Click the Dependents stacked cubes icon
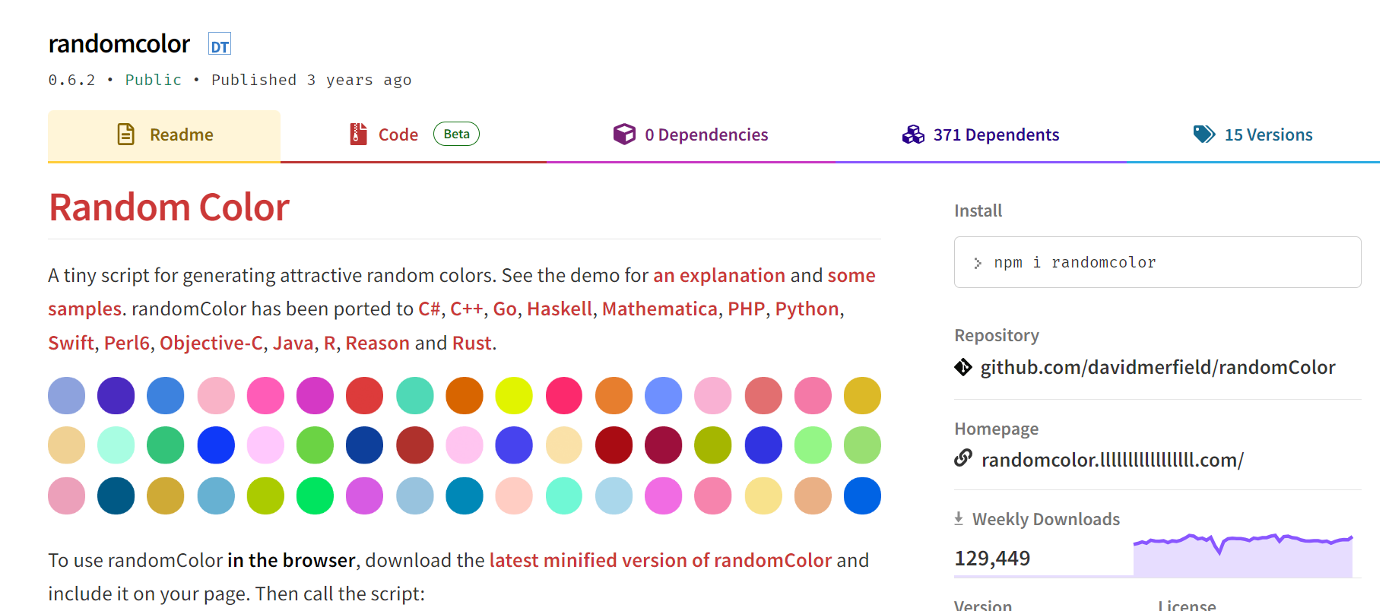Screen dimensions: 1389x611 (913, 135)
